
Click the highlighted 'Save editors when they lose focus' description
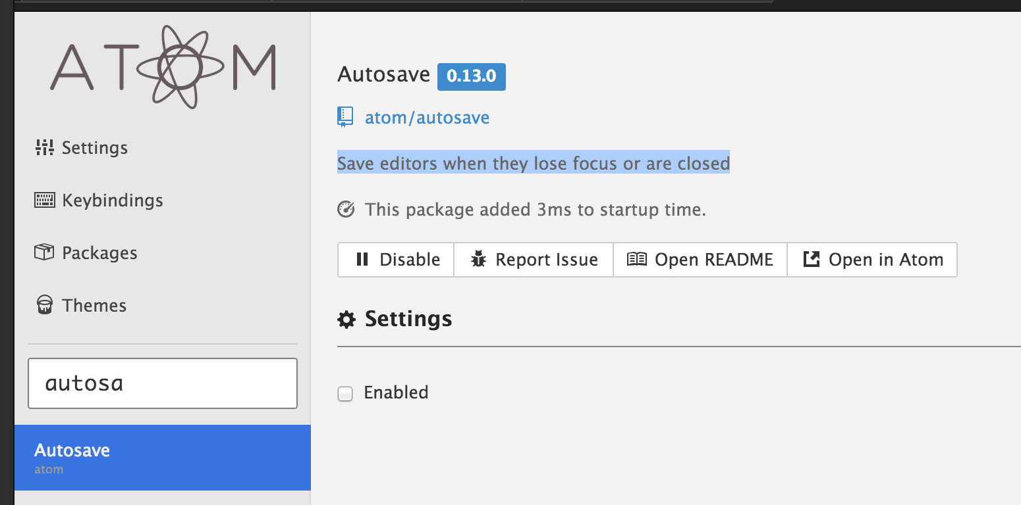point(534,162)
